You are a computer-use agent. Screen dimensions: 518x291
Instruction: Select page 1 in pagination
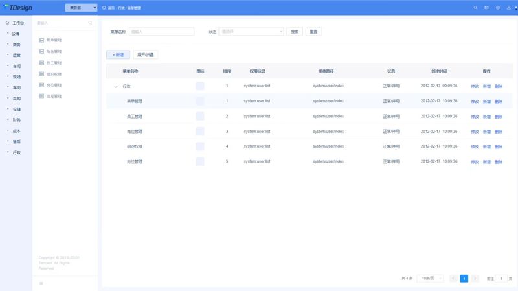click(464, 279)
